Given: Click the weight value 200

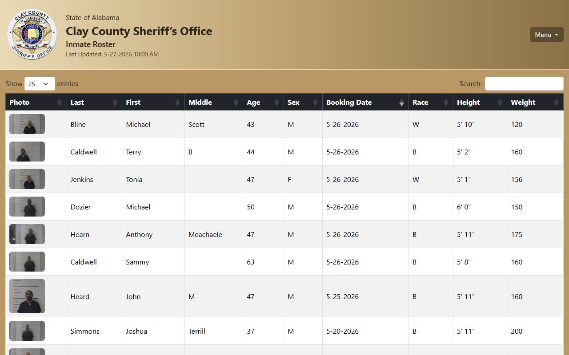Looking at the screenshot, I should click(517, 331).
